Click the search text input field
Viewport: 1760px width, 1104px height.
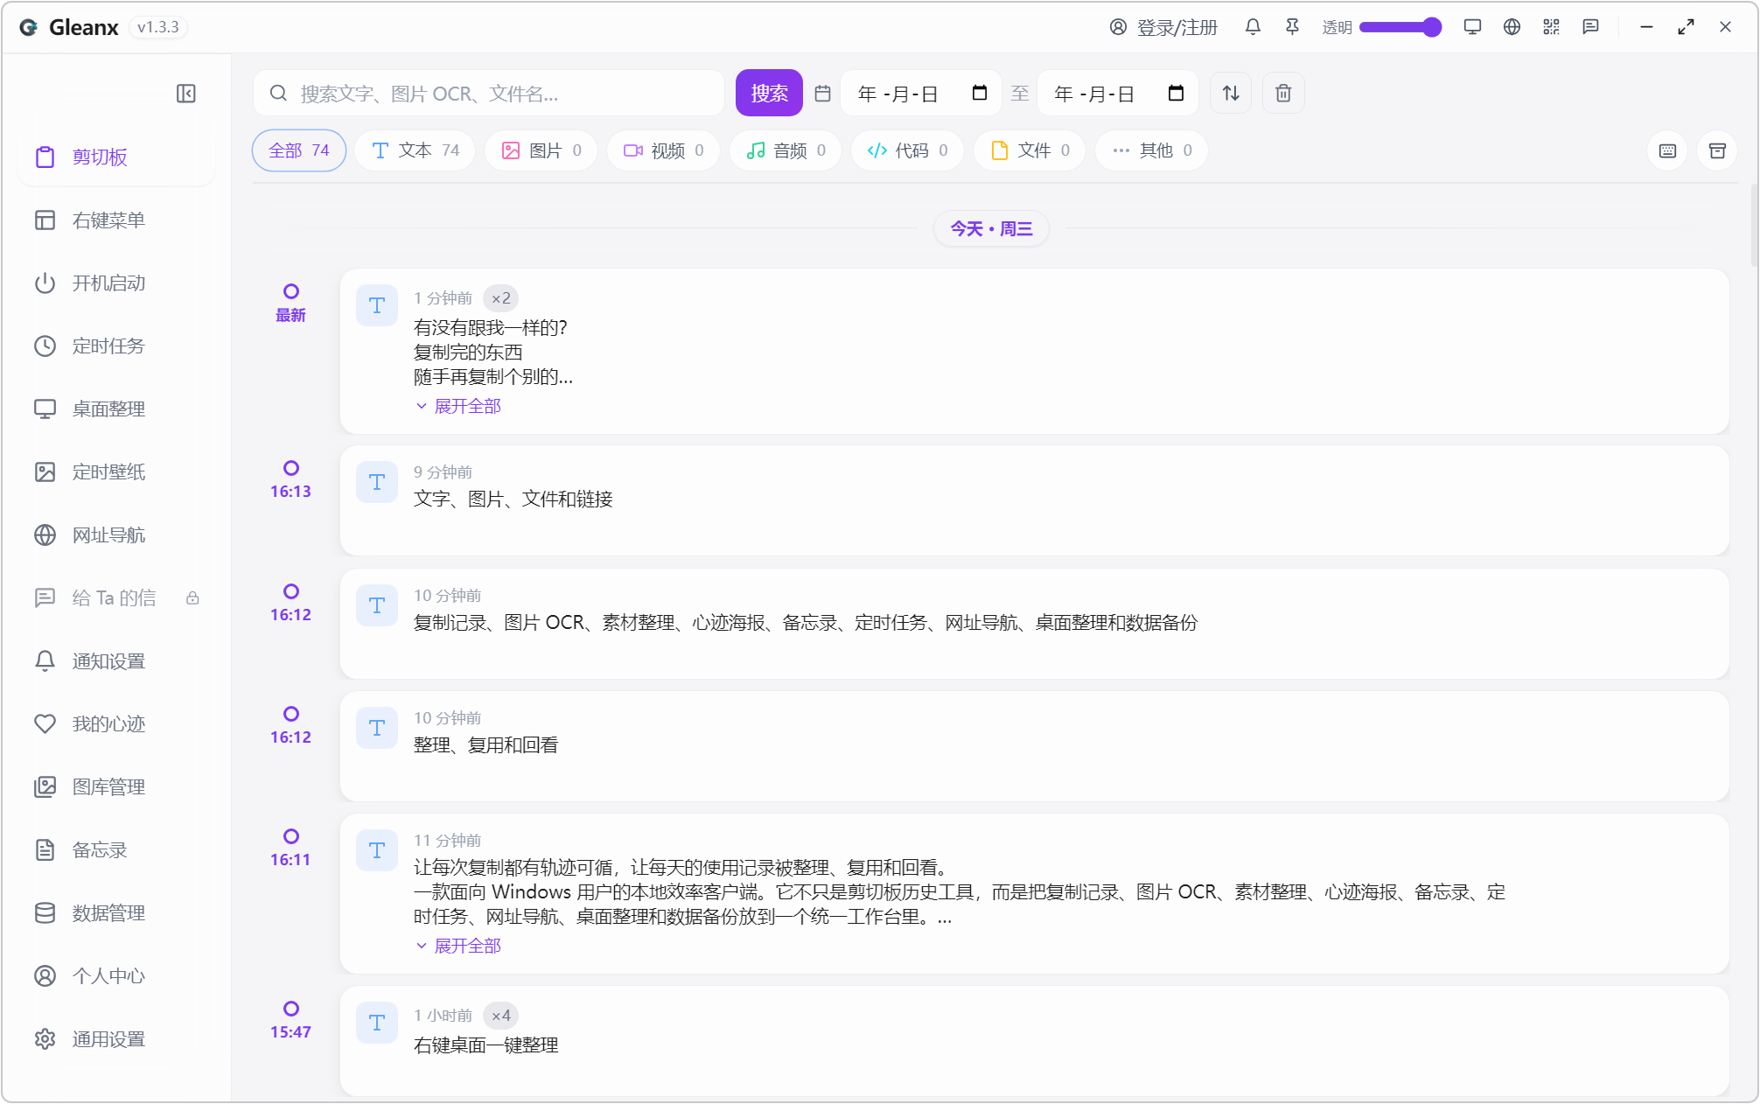(489, 93)
